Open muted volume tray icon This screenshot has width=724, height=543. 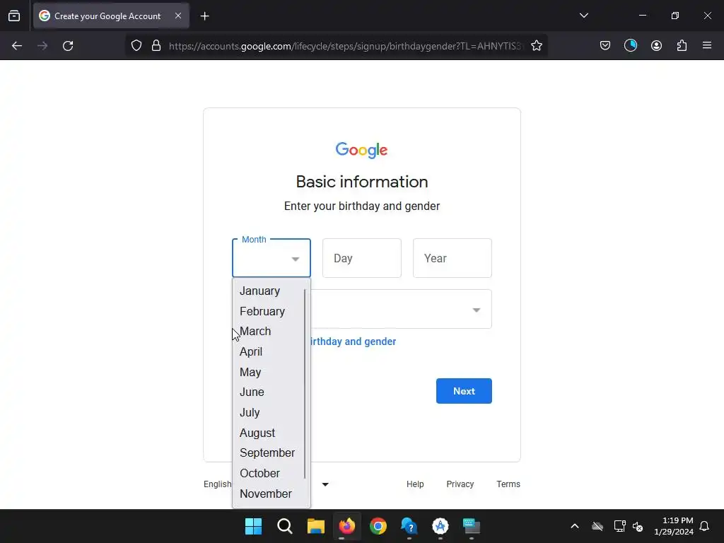[x=638, y=526]
